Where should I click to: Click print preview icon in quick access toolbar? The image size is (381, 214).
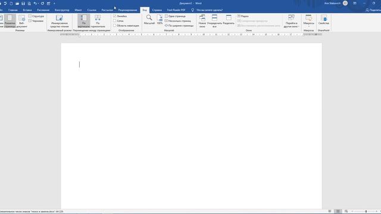[x=29, y=4]
